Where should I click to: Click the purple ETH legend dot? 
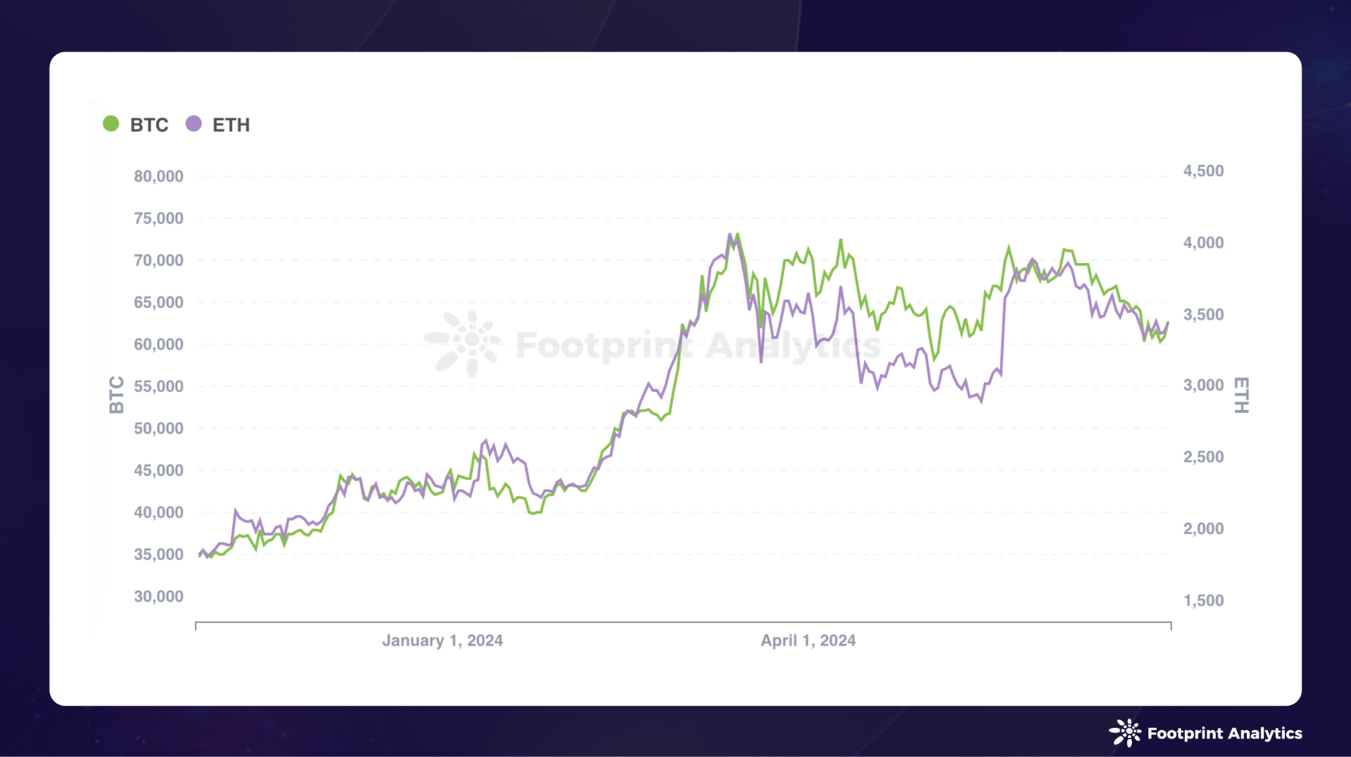193,124
